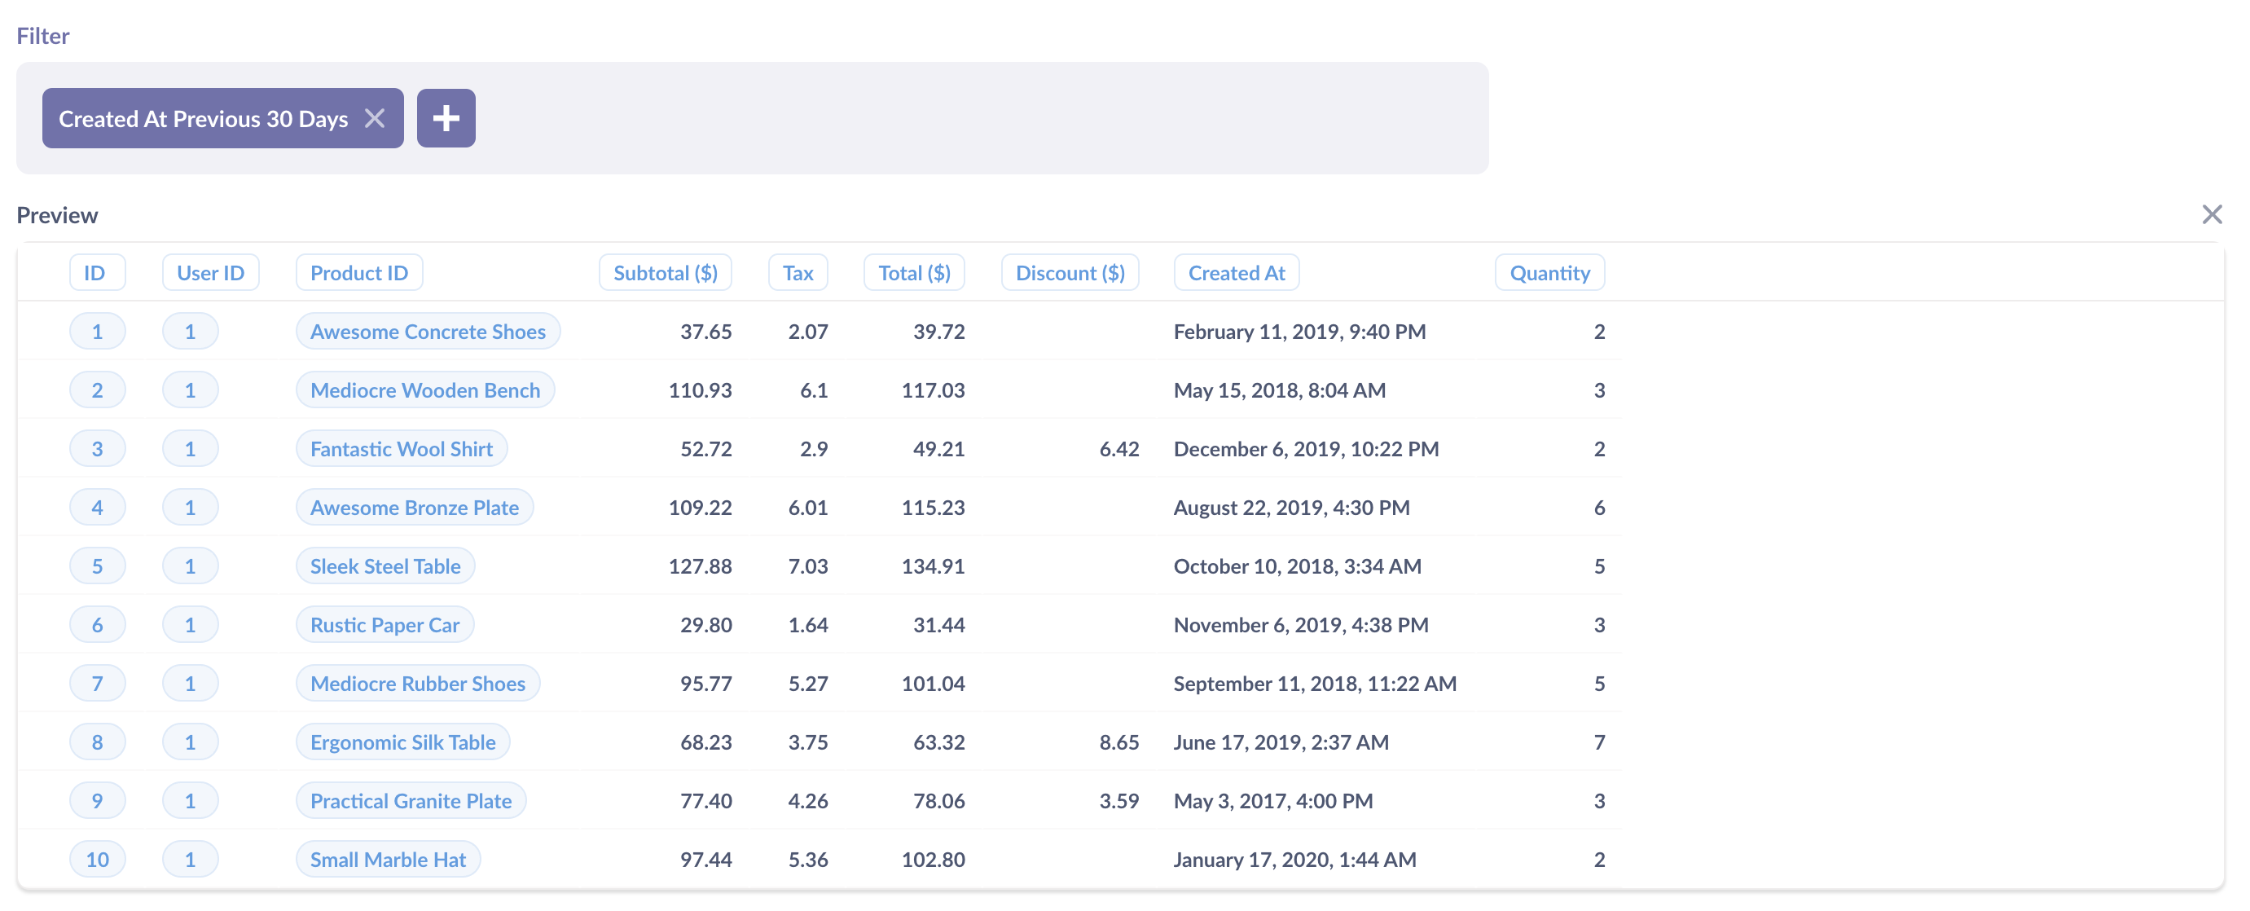Open the Created At column header options
The width and height of the screenshot is (2250, 911).
(x=1236, y=271)
